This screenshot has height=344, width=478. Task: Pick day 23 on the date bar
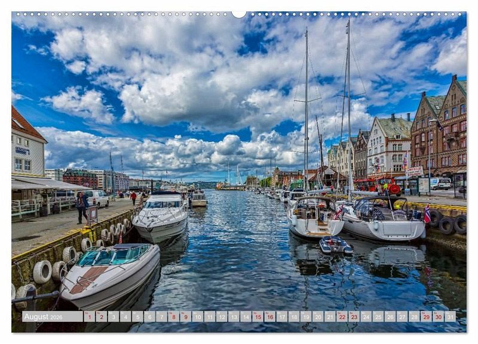[x=354, y=317]
